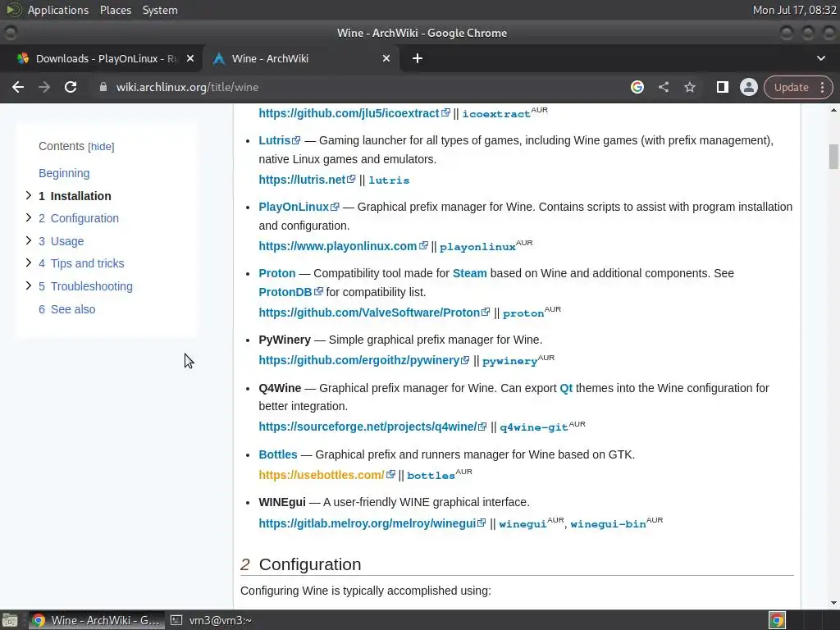Switch to the vm3@vm3 terminal in taskbar

click(212, 620)
